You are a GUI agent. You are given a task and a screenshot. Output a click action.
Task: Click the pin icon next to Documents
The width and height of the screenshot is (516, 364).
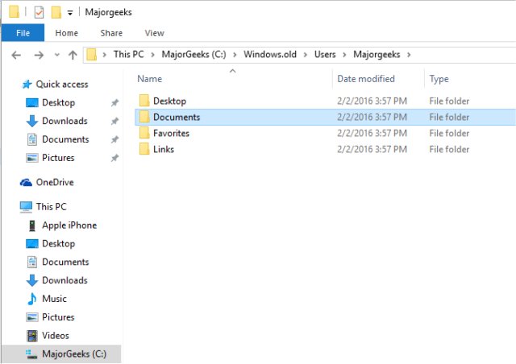pos(114,140)
